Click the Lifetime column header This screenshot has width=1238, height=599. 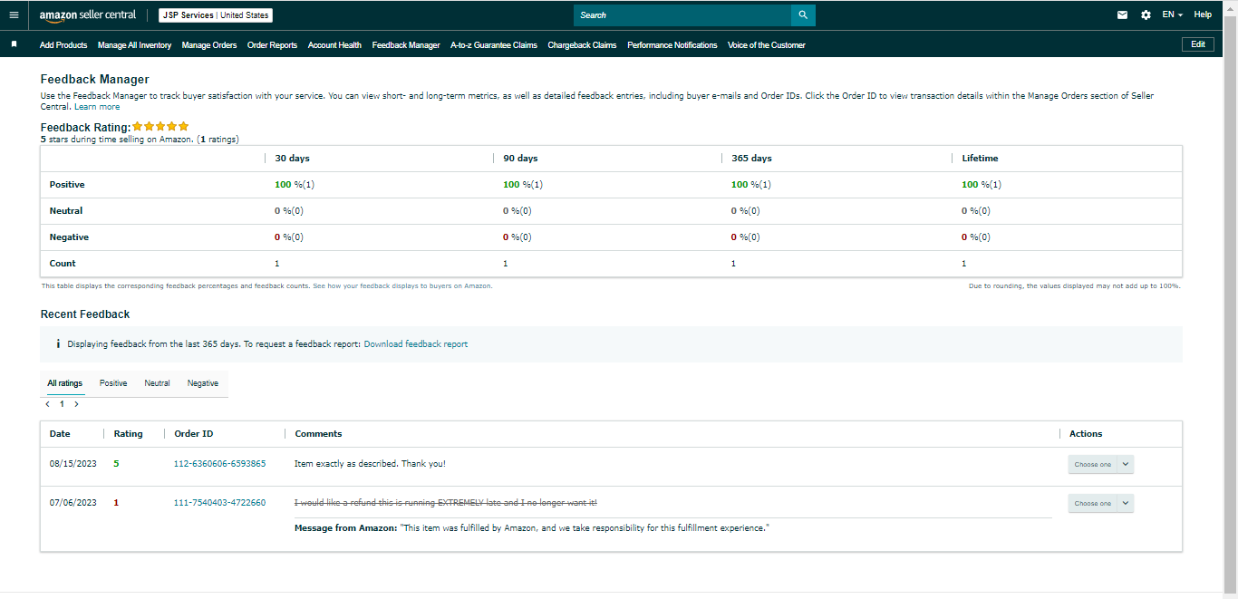[980, 159]
